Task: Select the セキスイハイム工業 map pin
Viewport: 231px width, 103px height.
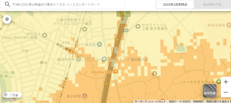Action: coord(138,27)
